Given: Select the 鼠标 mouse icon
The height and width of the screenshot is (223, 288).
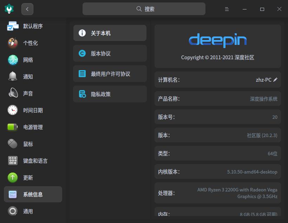Looking at the screenshot, I should coord(13,144).
